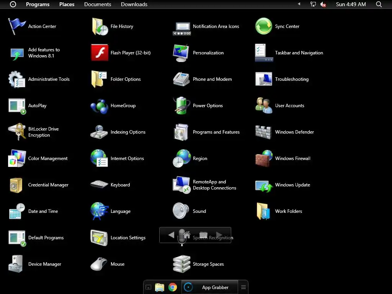Viewport: 392px width, 294px height.
Task: Open the Flash Player (32-bit) icon
Action: 100,52
